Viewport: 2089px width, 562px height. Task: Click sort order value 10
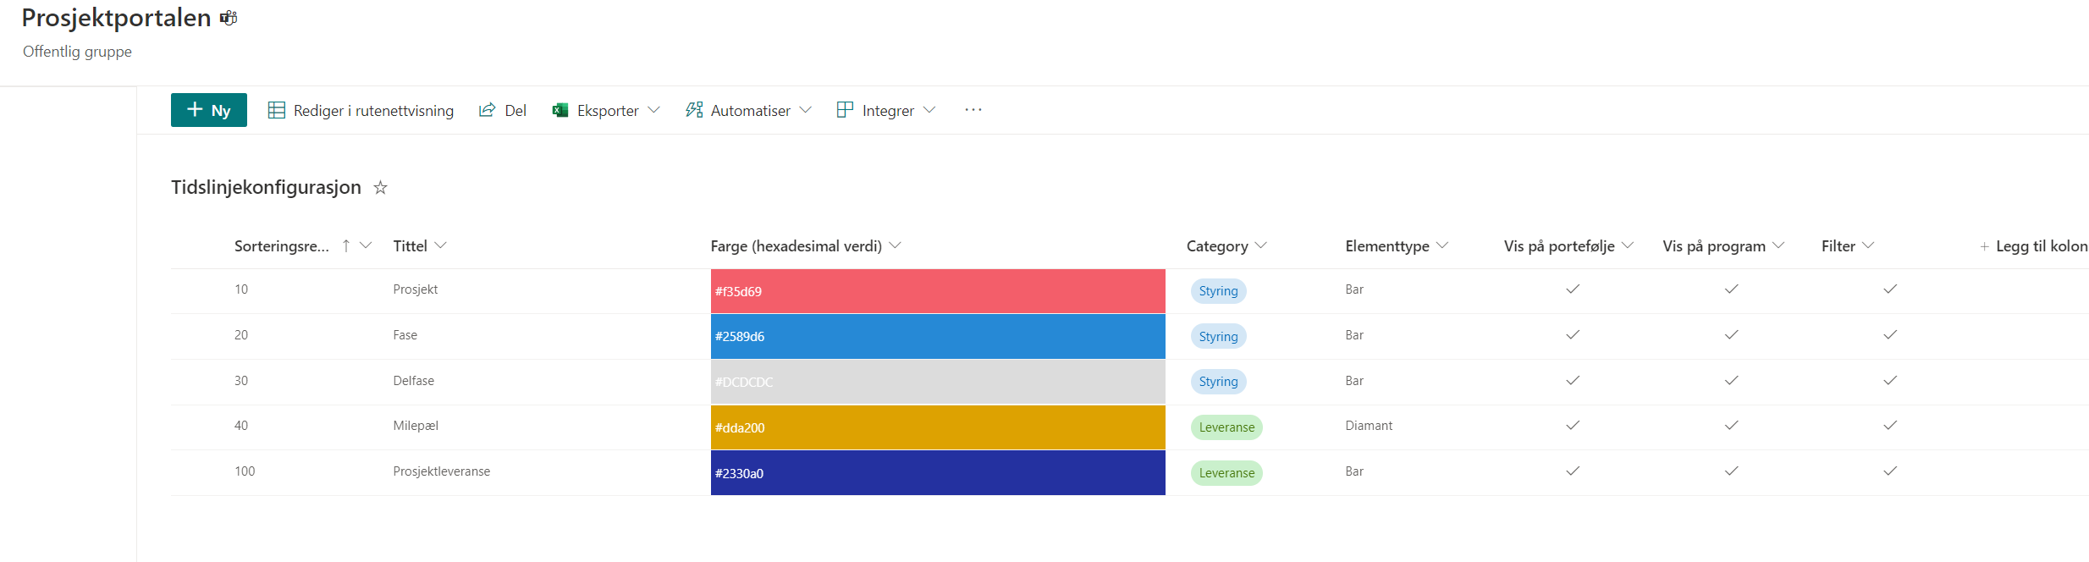point(241,289)
